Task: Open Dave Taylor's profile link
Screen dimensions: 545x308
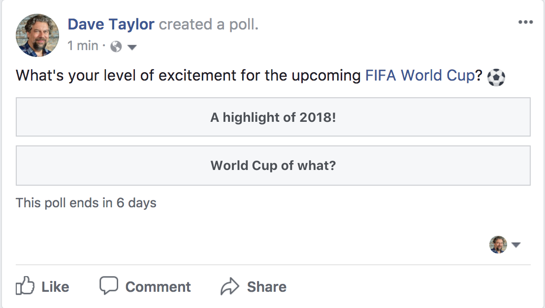Action: [x=111, y=24]
